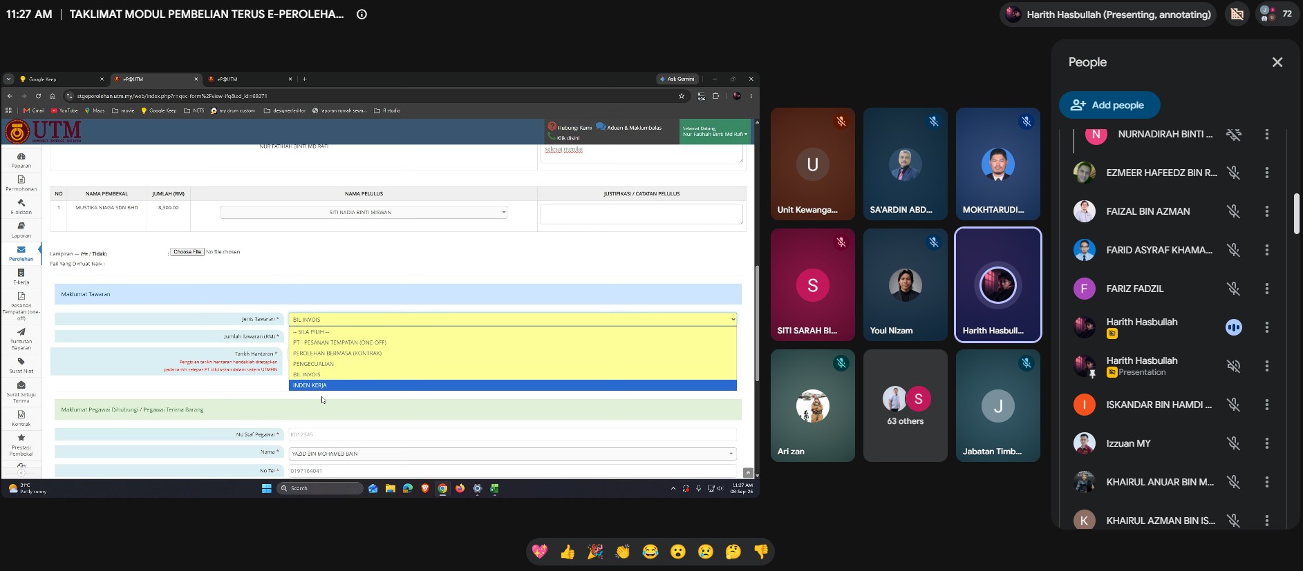The height and width of the screenshot is (571, 1303).
Task: Toggle microphone mute for Iskandar Bin Hamdi
Action: tap(1233, 405)
